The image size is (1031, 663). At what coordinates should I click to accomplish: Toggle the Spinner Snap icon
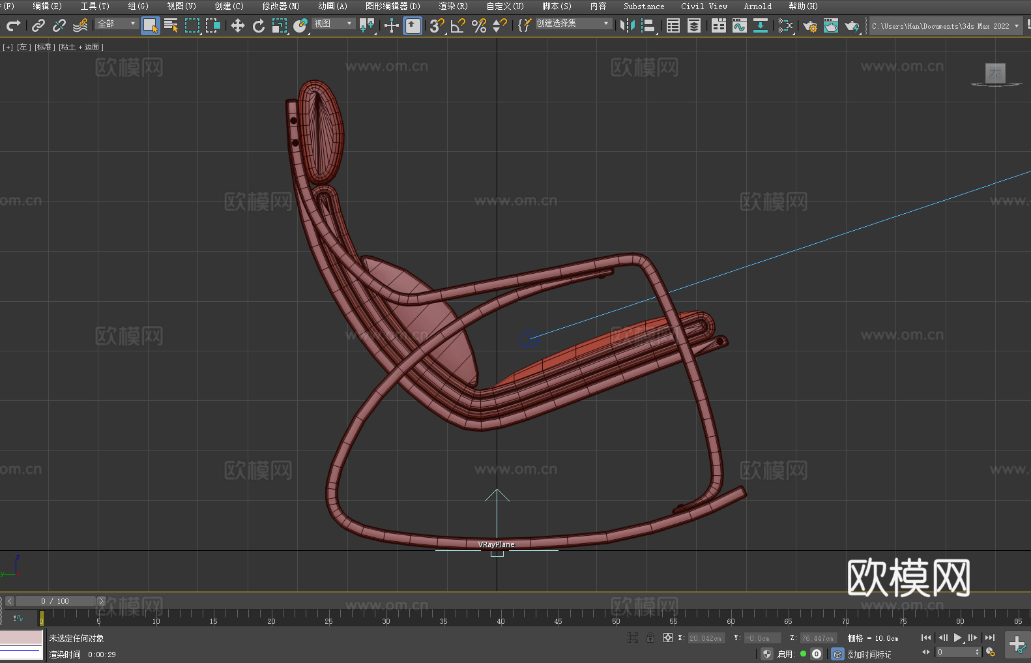click(500, 25)
